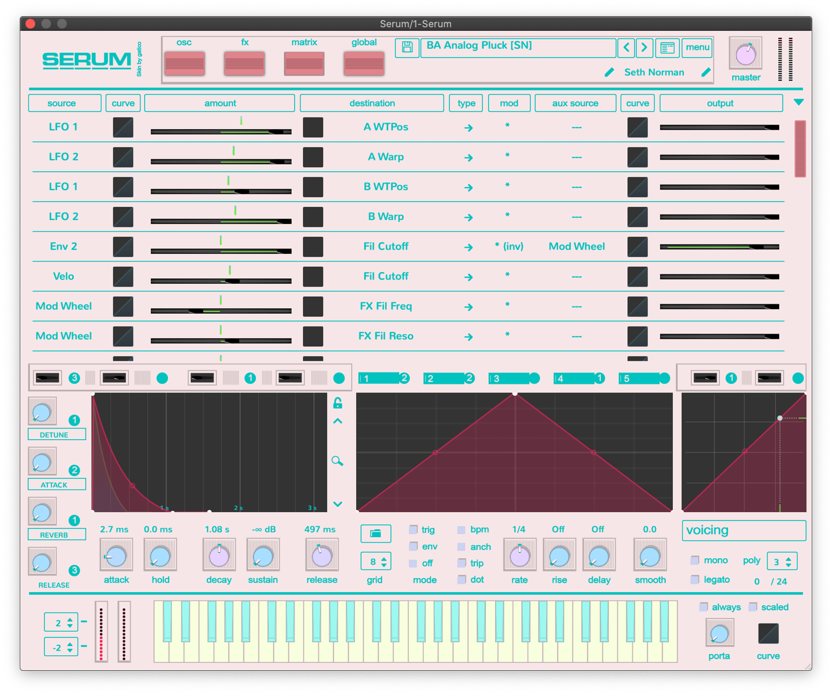Image resolution: width=832 pixels, height=694 pixels.
Task: Click the down chevron beside envelope graph
Action: [338, 504]
